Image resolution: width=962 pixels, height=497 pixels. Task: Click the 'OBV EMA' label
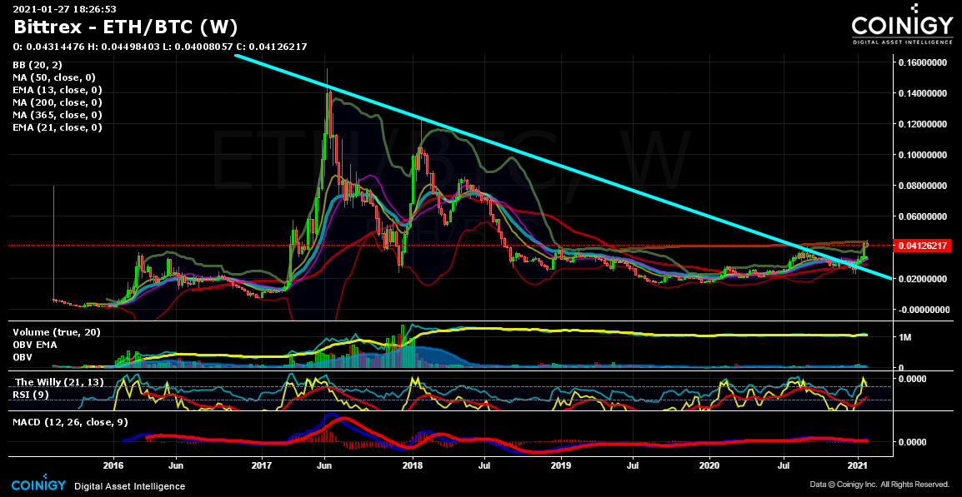pos(35,345)
